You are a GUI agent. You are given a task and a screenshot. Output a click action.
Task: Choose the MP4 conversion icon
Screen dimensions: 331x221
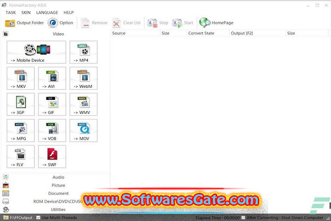[x=83, y=52]
